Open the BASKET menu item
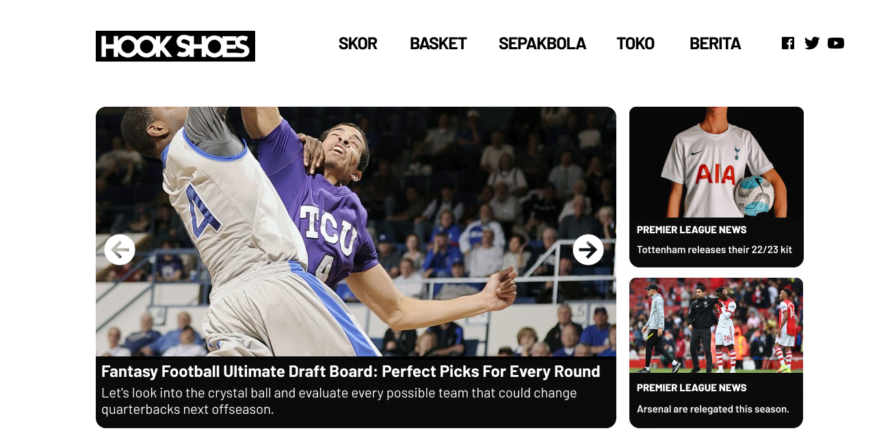The height and width of the screenshot is (446, 892). (x=438, y=44)
